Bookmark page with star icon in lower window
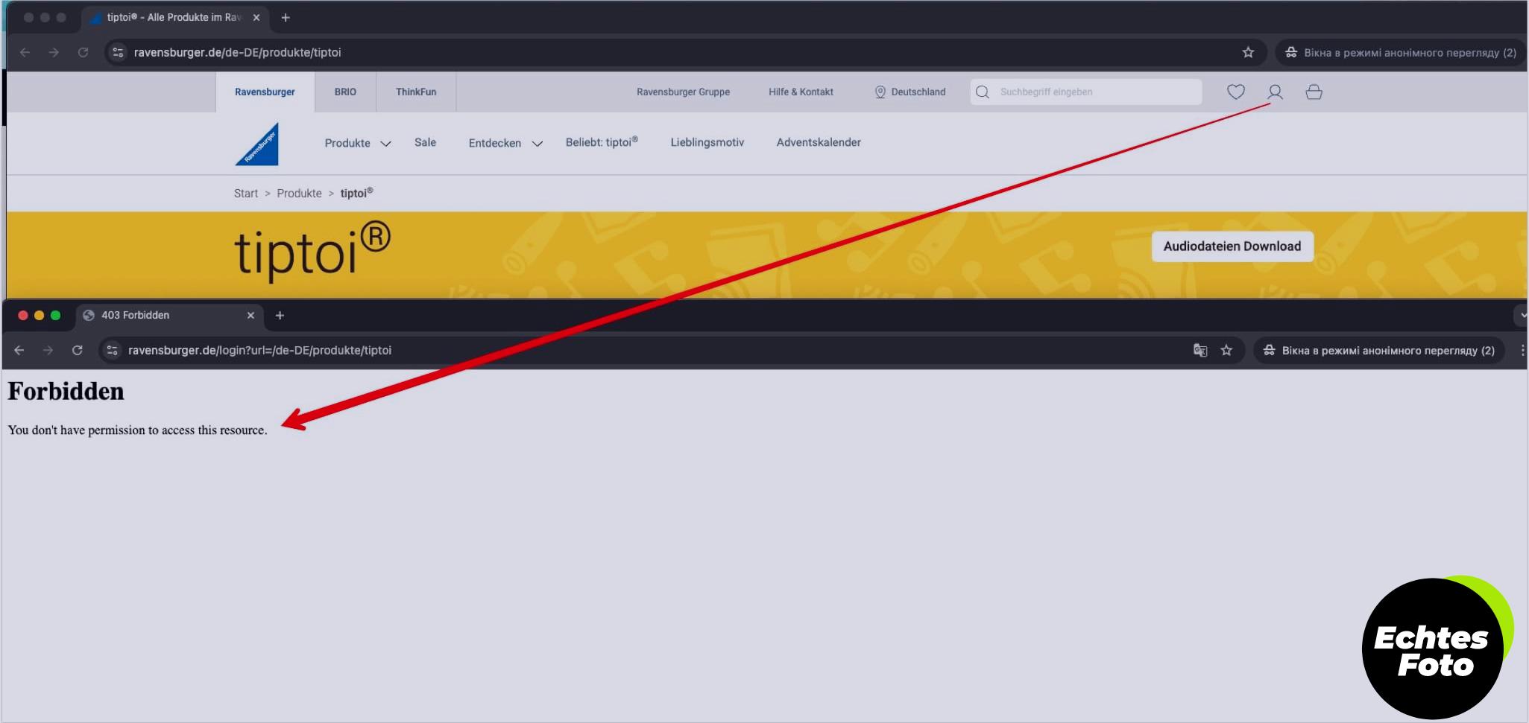 1226,350
